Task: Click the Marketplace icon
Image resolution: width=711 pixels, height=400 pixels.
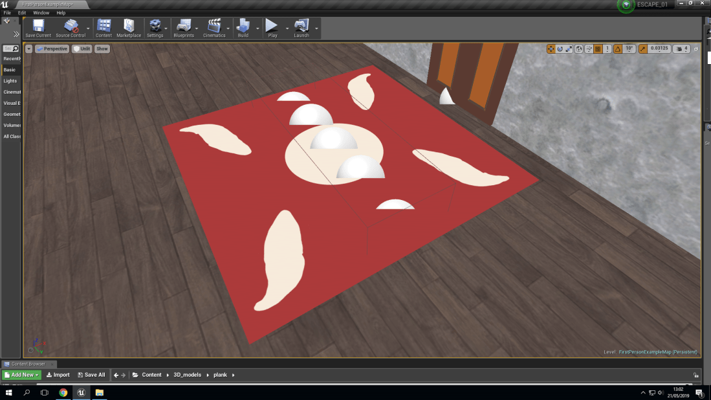Action: click(129, 27)
